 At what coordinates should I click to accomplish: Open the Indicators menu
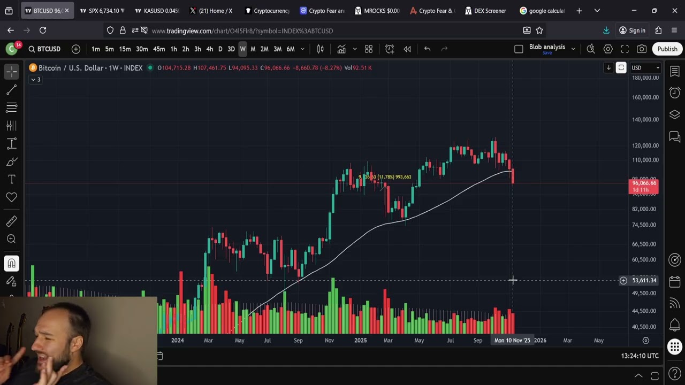pyautogui.click(x=341, y=49)
